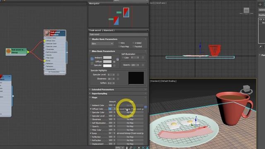This screenshot has height=149, width=265.
Task: Click the Pan hand tool in bottom toolbar
Action: pos(127,148)
